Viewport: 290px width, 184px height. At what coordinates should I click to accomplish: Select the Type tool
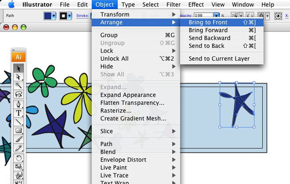18,113
